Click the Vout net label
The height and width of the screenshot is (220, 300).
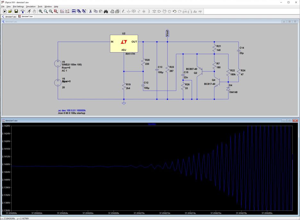(167, 33)
